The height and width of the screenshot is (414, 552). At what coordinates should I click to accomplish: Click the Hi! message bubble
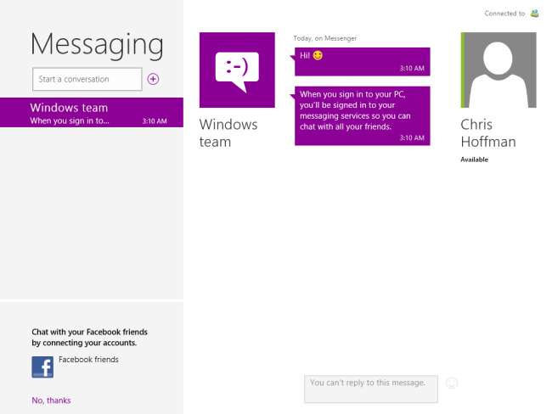[x=363, y=62]
